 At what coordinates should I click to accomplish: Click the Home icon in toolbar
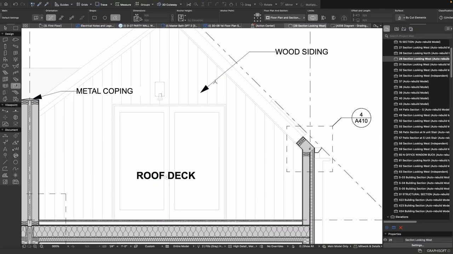(6, 4)
